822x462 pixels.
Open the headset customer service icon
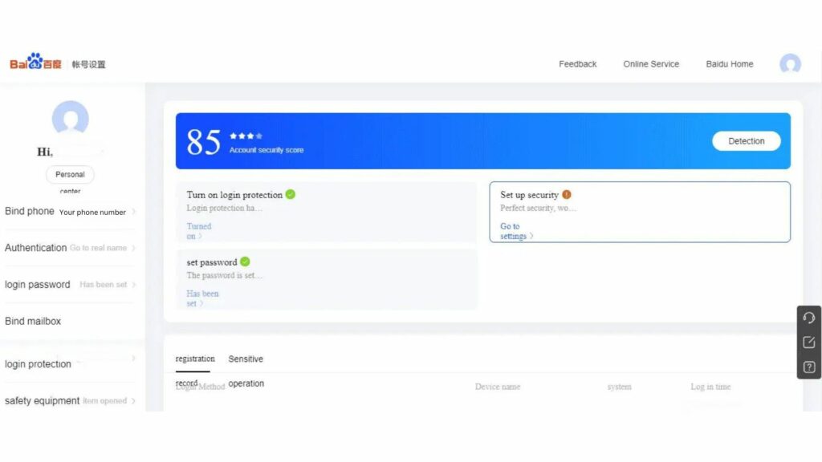tap(809, 318)
